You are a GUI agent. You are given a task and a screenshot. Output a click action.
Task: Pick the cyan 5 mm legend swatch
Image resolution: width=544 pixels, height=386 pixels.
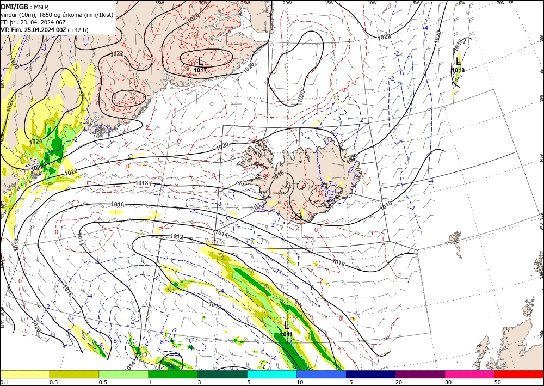(x=272, y=374)
